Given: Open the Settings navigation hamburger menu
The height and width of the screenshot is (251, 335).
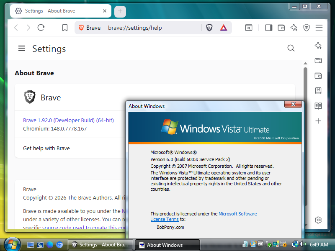Looking at the screenshot, I should coord(22,48).
